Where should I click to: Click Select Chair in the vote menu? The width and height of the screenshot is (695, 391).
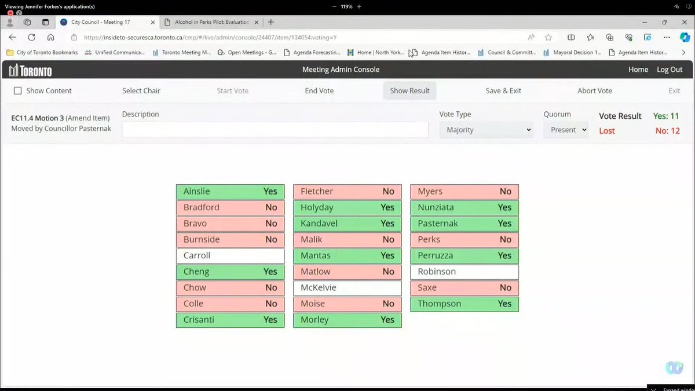[141, 90]
